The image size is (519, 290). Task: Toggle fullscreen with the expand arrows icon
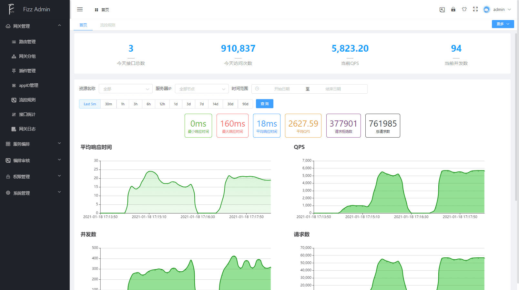[x=475, y=9]
